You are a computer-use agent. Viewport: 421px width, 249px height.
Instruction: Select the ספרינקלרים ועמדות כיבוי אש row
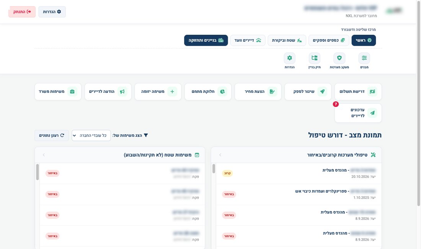[299, 194]
